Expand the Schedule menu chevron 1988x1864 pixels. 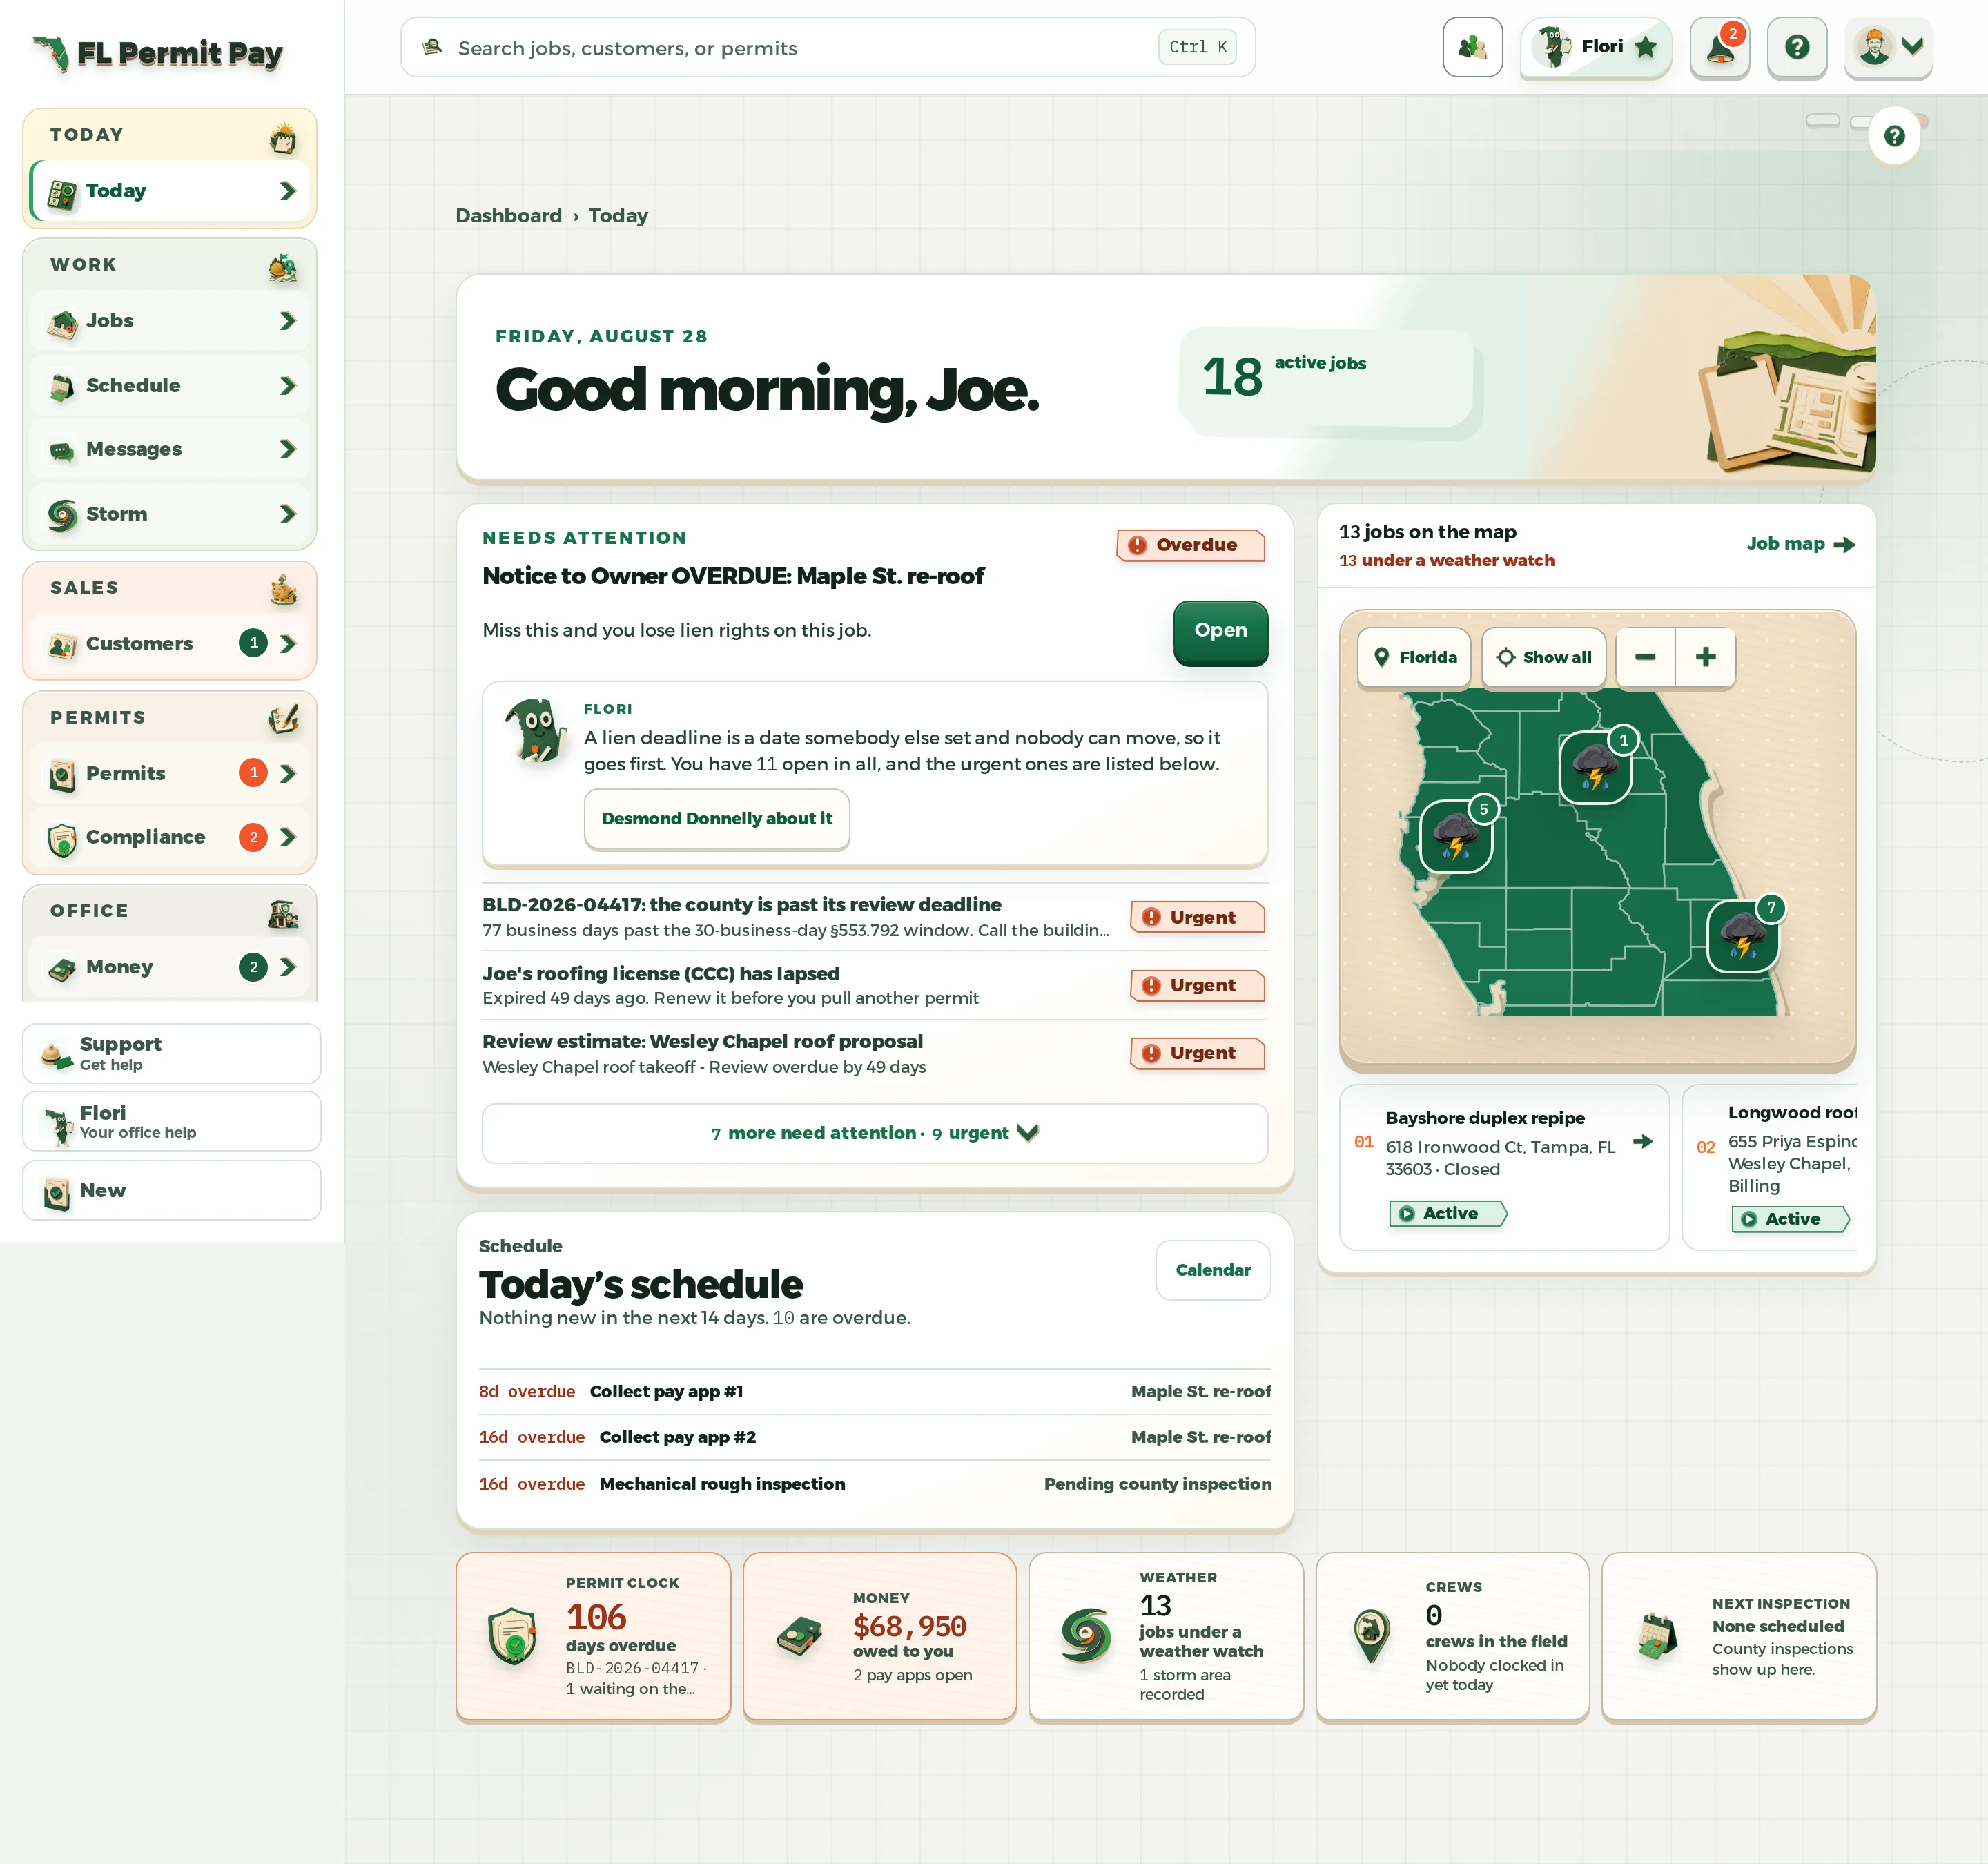pyautogui.click(x=288, y=386)
